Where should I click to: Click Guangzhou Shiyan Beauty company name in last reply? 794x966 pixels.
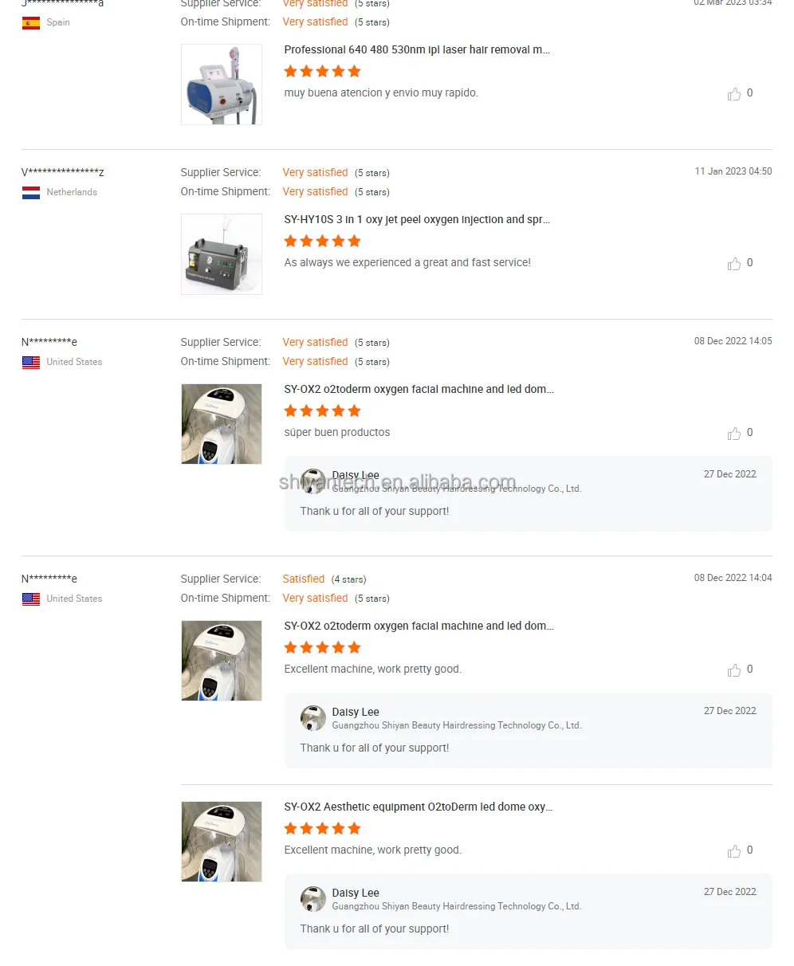click(x=457, y=906)
